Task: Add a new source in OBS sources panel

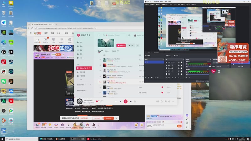Action: [166, 78]
